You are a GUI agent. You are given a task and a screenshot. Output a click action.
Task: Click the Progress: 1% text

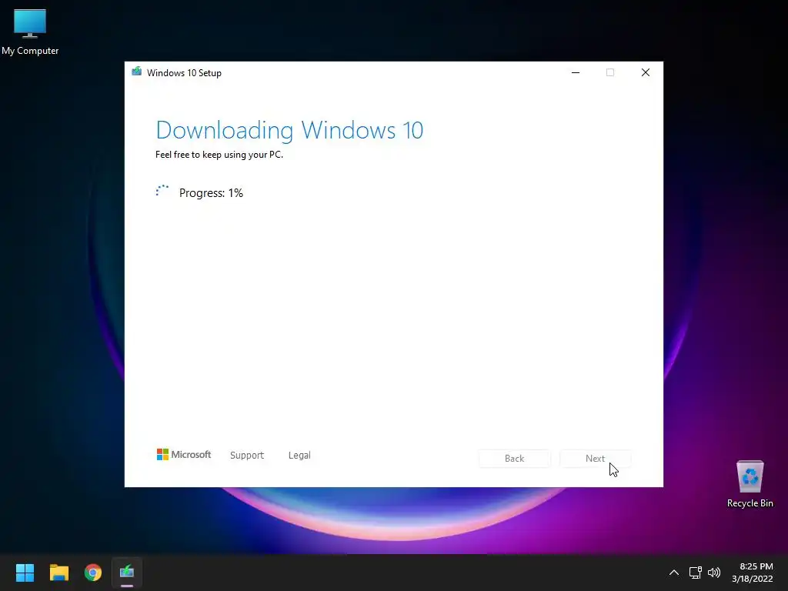tap(211, 193)
